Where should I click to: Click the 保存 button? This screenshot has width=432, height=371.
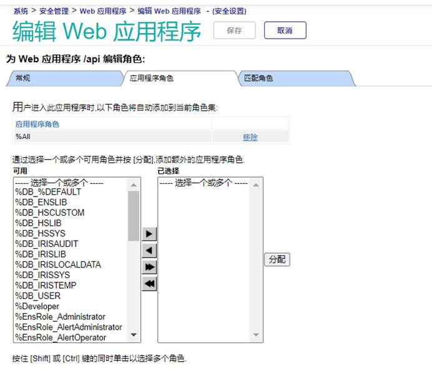235,31
